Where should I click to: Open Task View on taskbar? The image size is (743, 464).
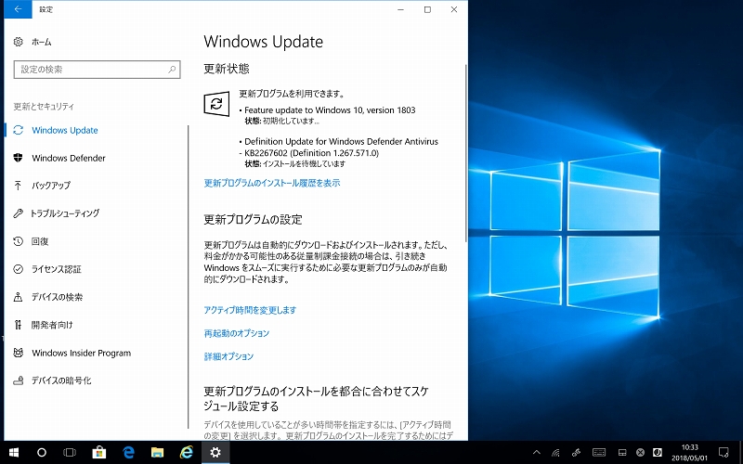(70, 453)
